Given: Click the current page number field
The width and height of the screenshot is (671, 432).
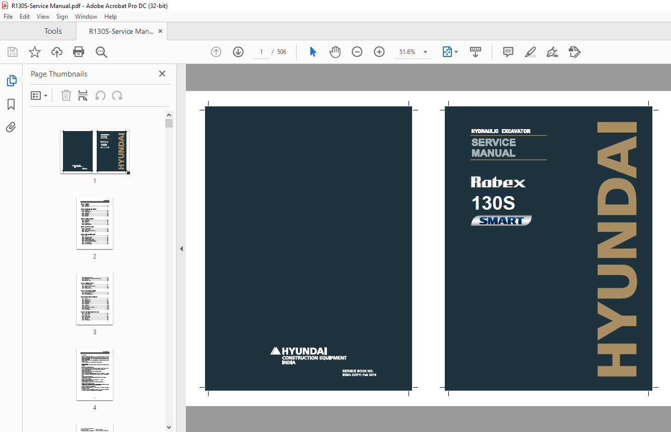Looking at the screenshot, I should [x=261, y=52].
